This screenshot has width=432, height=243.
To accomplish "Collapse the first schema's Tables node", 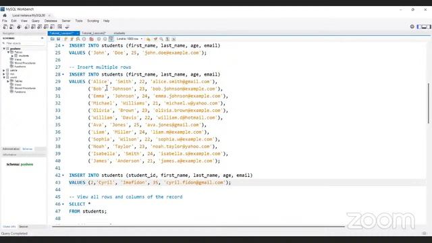I will [8, 52].
